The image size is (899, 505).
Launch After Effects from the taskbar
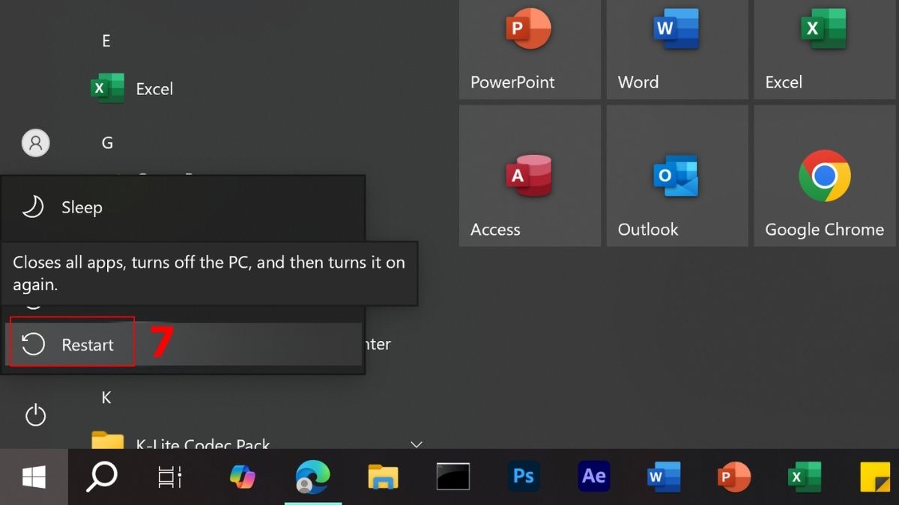pyautogui.click(x=593, y=476)
